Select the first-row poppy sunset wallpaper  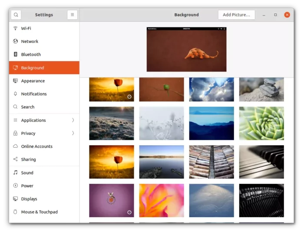[x=112, y=89]
